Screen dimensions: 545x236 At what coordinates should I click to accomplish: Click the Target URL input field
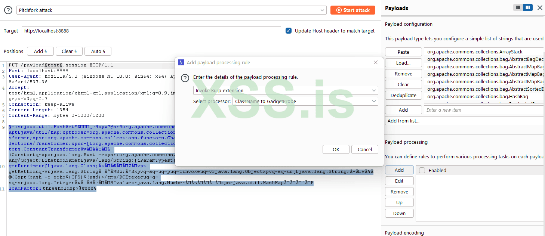point(151,31)
